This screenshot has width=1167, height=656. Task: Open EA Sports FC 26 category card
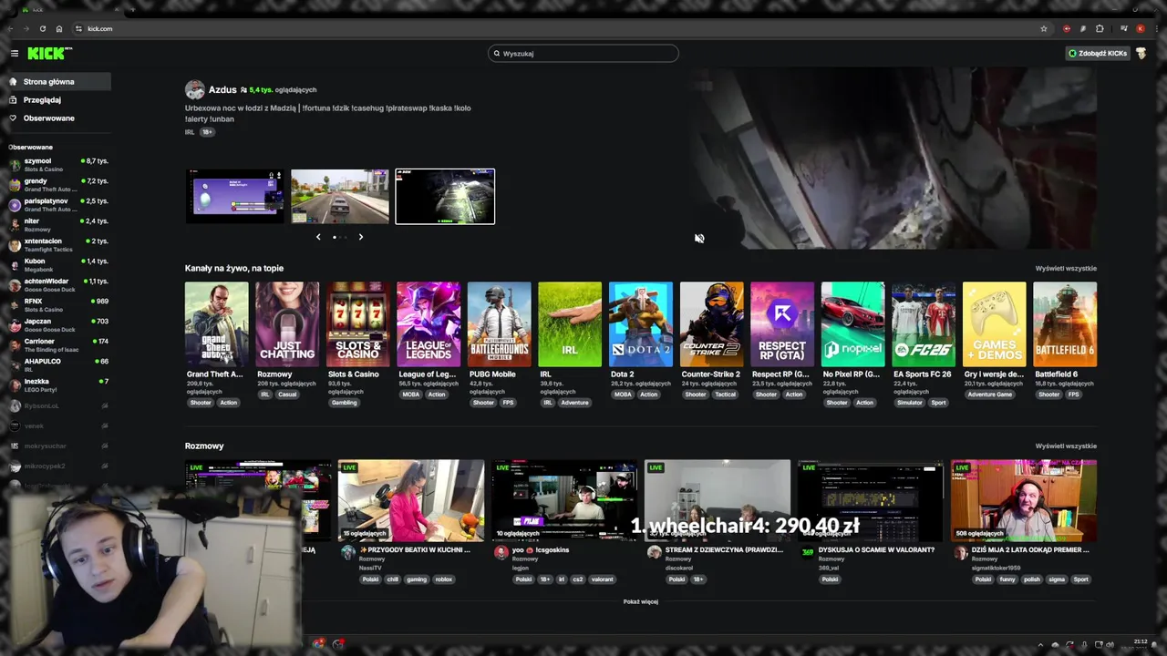(x=924, y=324)
